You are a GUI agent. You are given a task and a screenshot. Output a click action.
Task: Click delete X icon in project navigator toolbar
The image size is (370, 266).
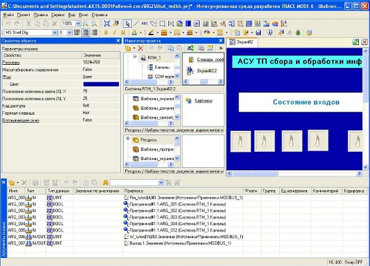[x=141, y=48]
